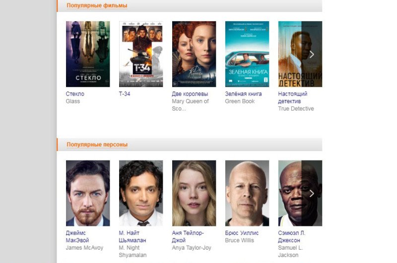Click the next arrow in popular films carousel
Viewport: 397px width, 263px height.
[312, 54]
